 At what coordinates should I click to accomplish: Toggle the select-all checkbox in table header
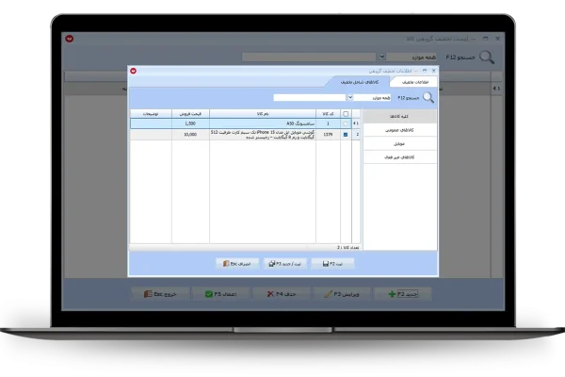(346, 113)
